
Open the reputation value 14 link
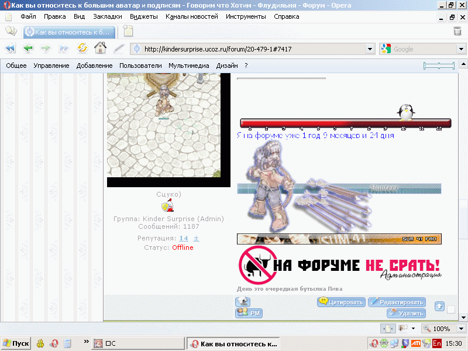(184, 238)
